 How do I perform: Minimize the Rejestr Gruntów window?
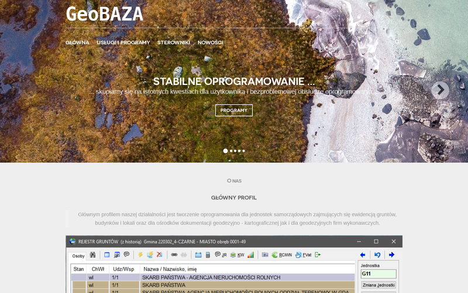click(359, 241)
